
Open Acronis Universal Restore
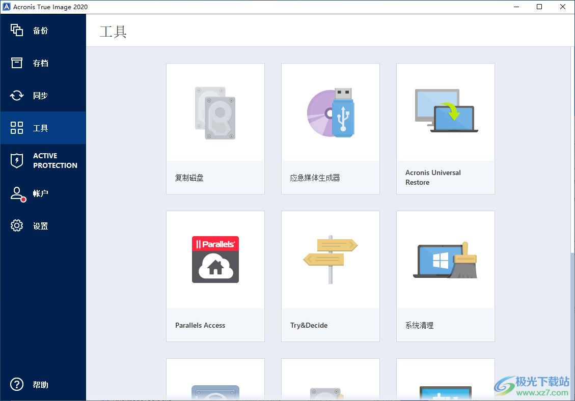click(445, 127)
